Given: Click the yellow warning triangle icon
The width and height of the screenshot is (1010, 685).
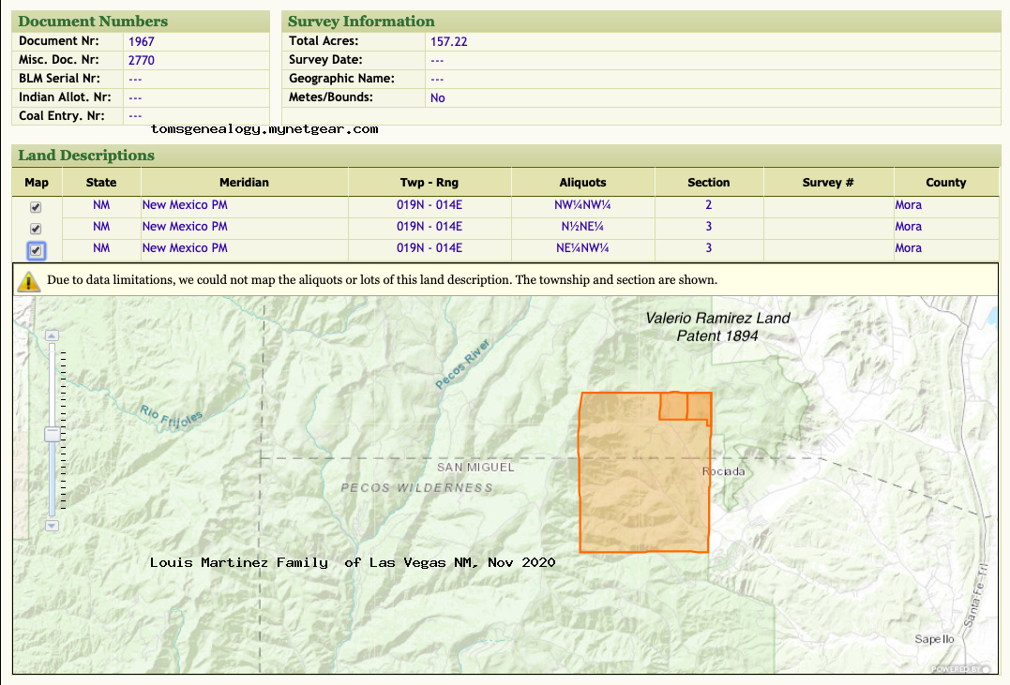Looking at the screenshot, I should coord(29,280).
